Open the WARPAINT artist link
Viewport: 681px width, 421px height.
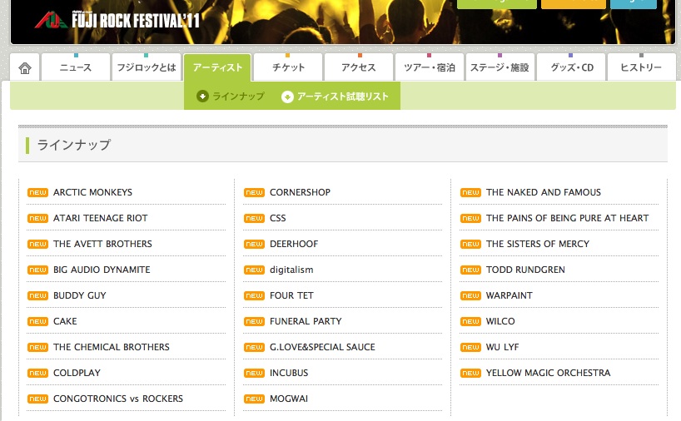[509, 295]
